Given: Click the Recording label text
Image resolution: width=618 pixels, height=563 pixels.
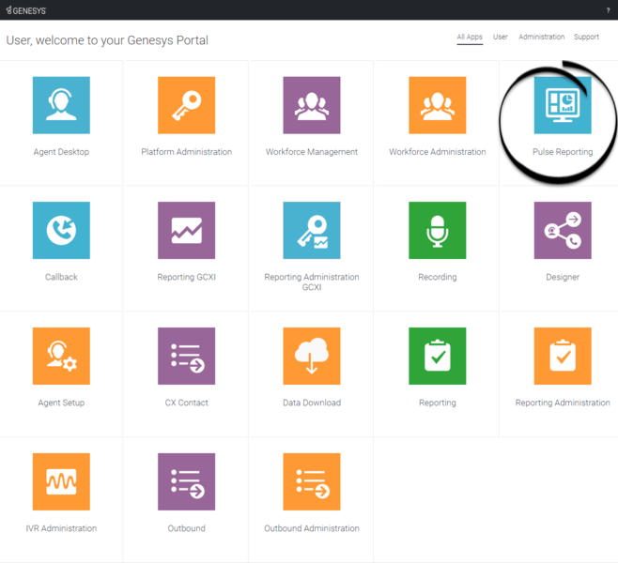Looking at the screenshot, I should [438, 277].
